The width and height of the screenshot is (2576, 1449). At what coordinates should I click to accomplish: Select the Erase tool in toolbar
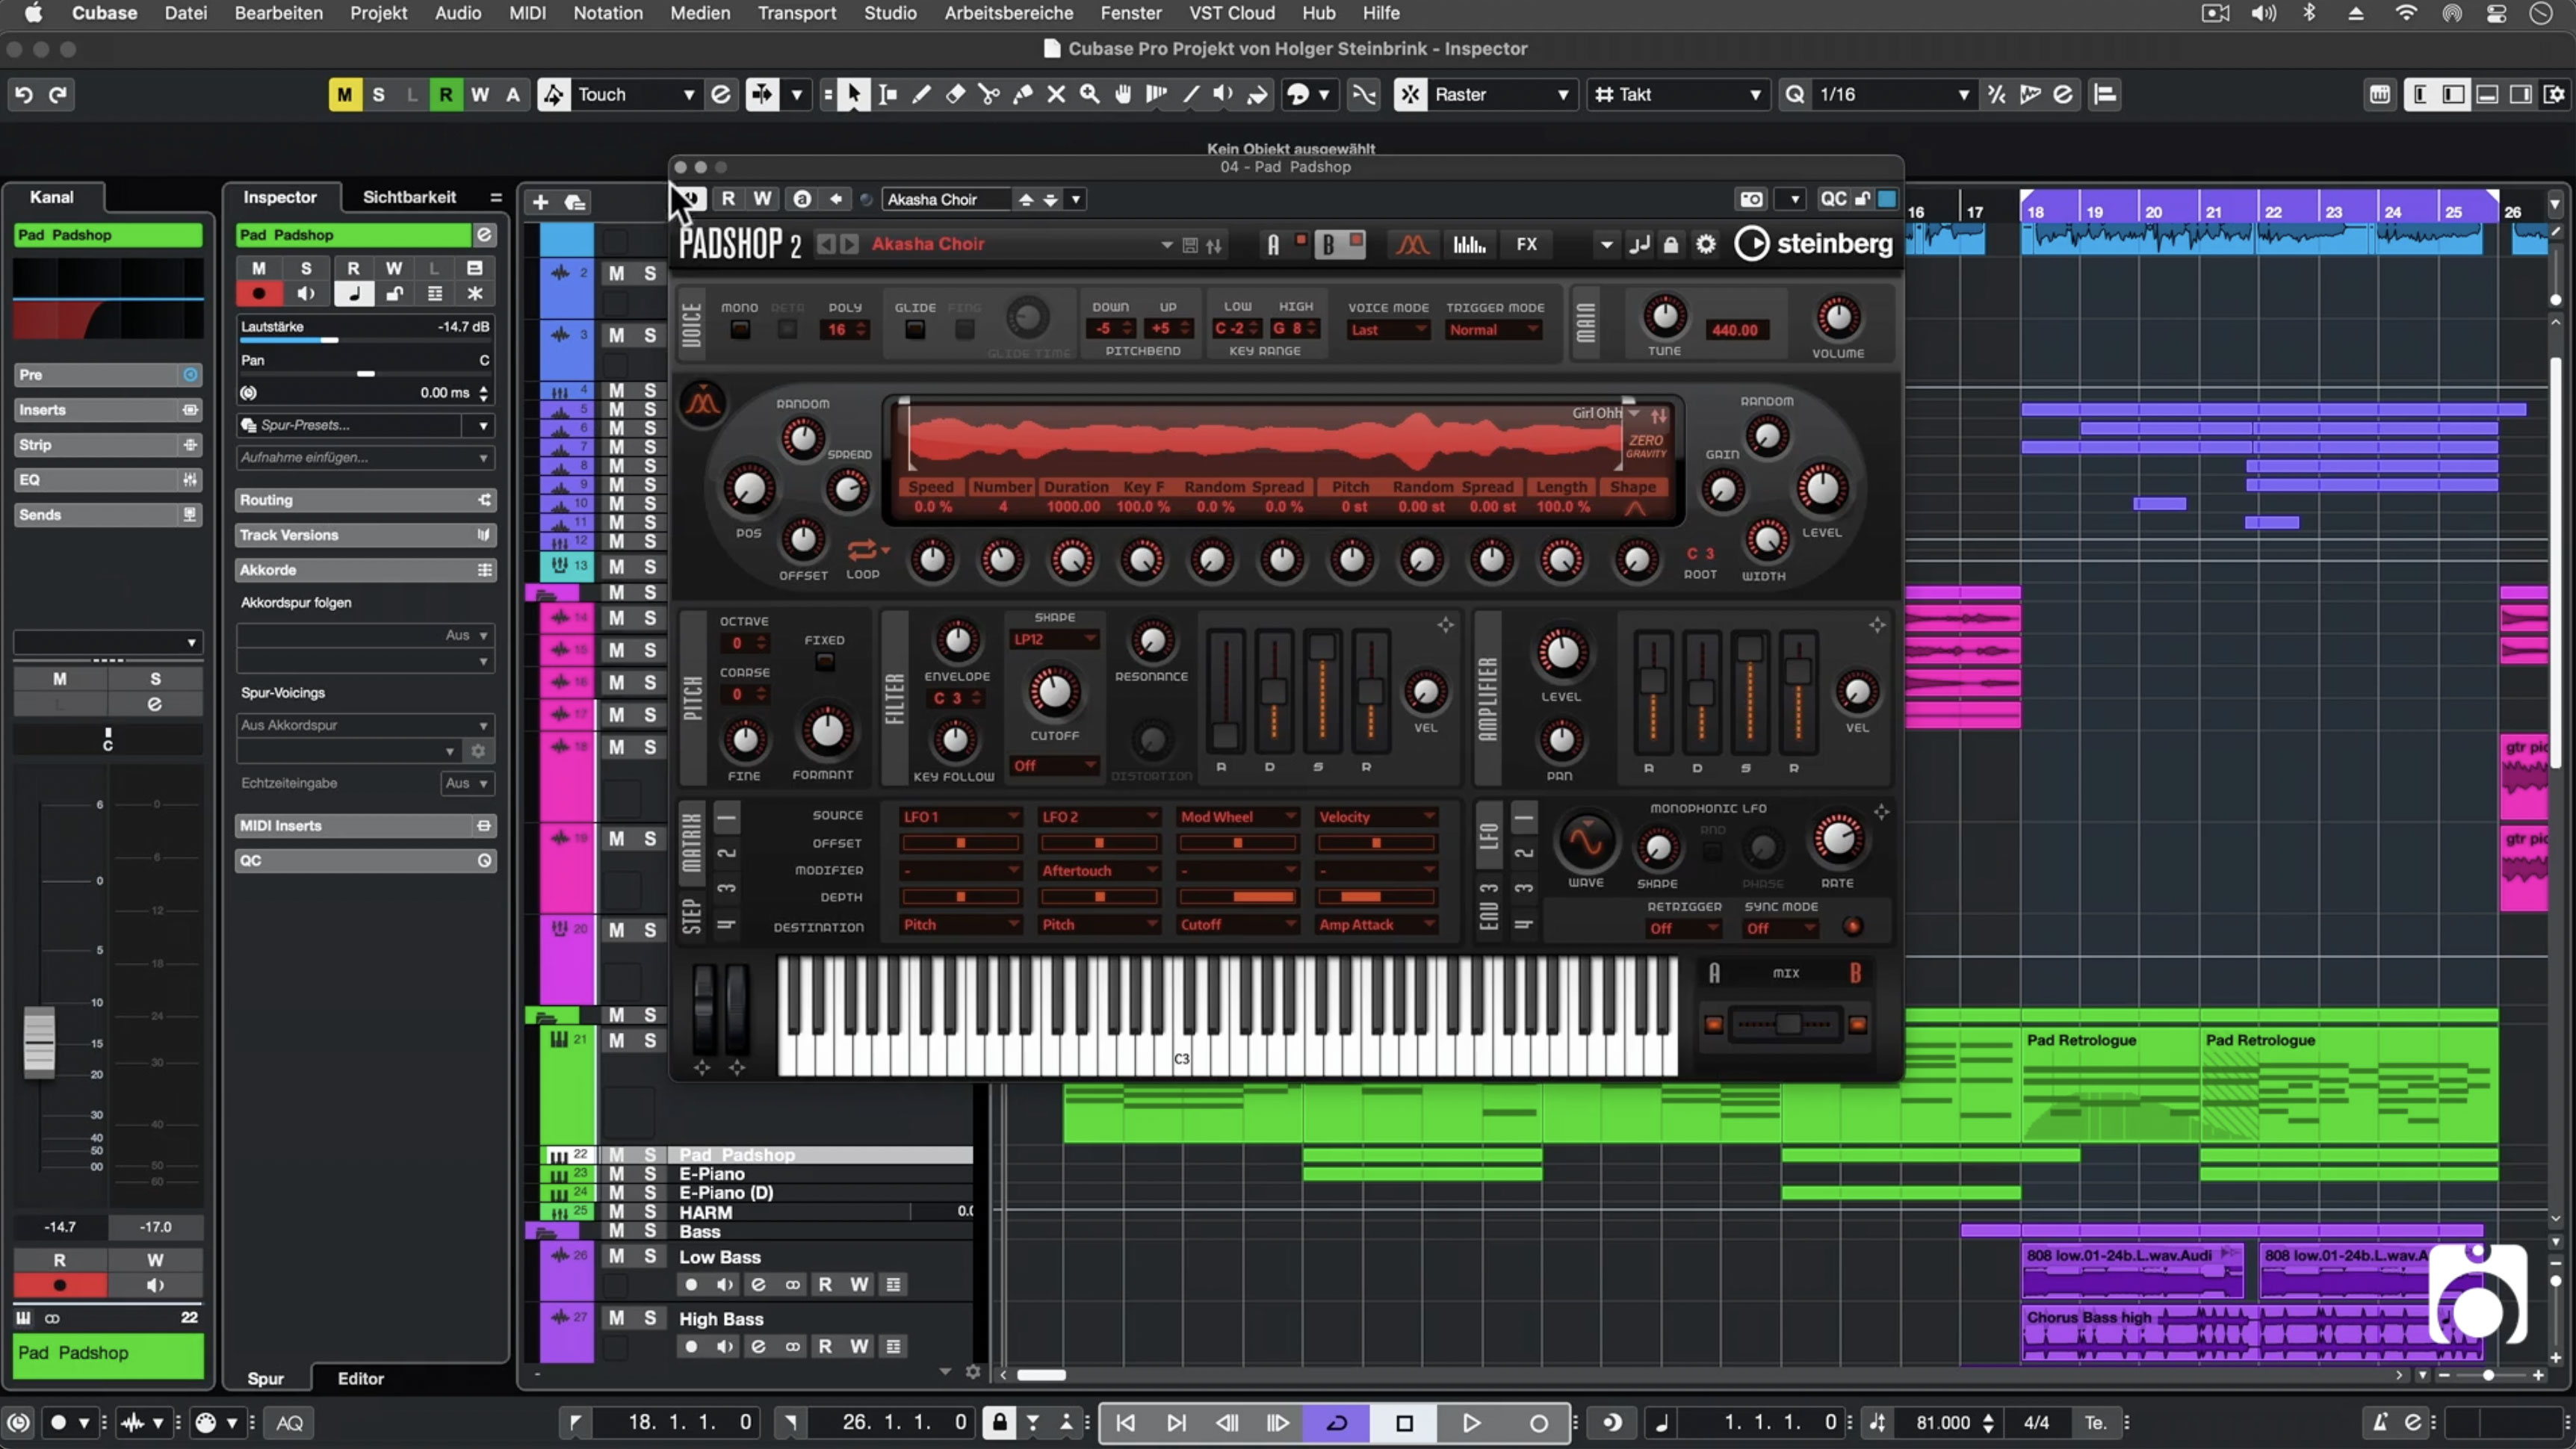pos(955,94)
